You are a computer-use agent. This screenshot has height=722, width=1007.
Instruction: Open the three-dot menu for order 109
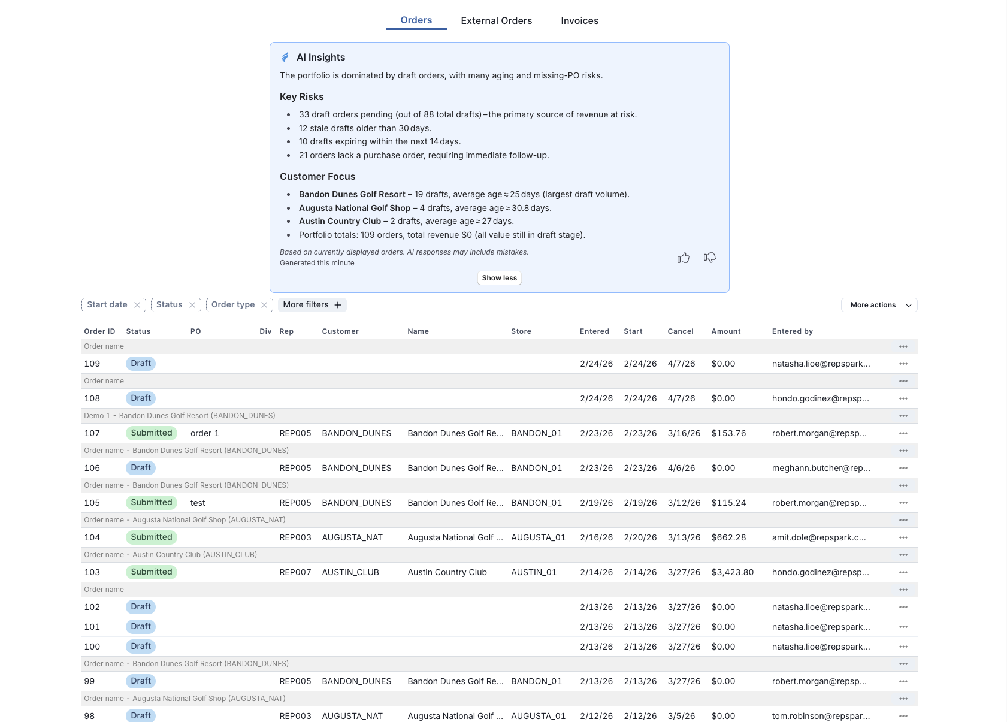tap(903, 364)
